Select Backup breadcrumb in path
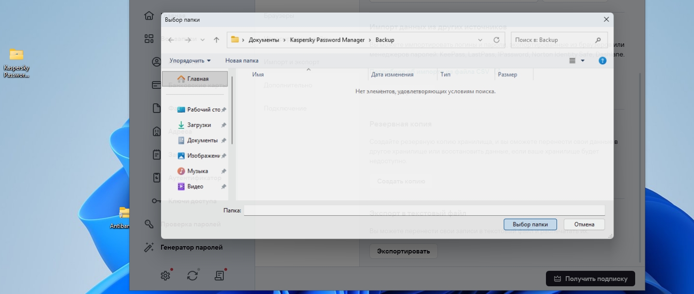 (x=385, y=40)
